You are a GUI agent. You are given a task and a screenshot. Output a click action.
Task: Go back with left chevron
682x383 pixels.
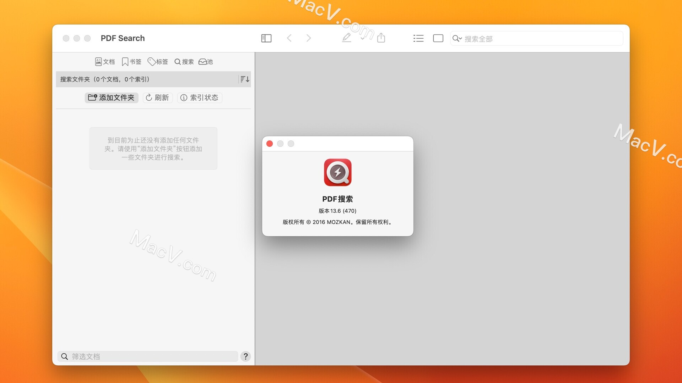pos(289,38)
